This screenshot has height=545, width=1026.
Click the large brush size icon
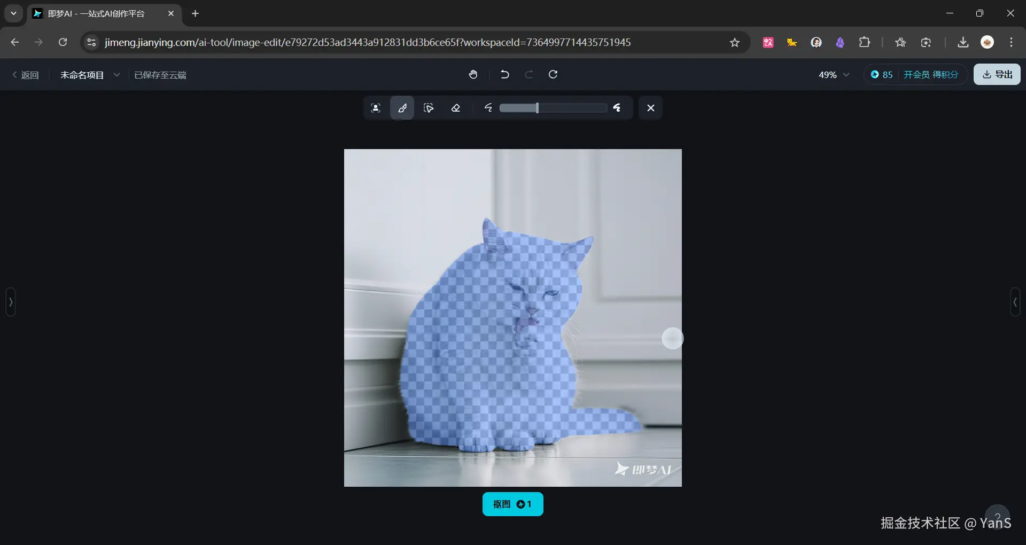pos(617,108)
